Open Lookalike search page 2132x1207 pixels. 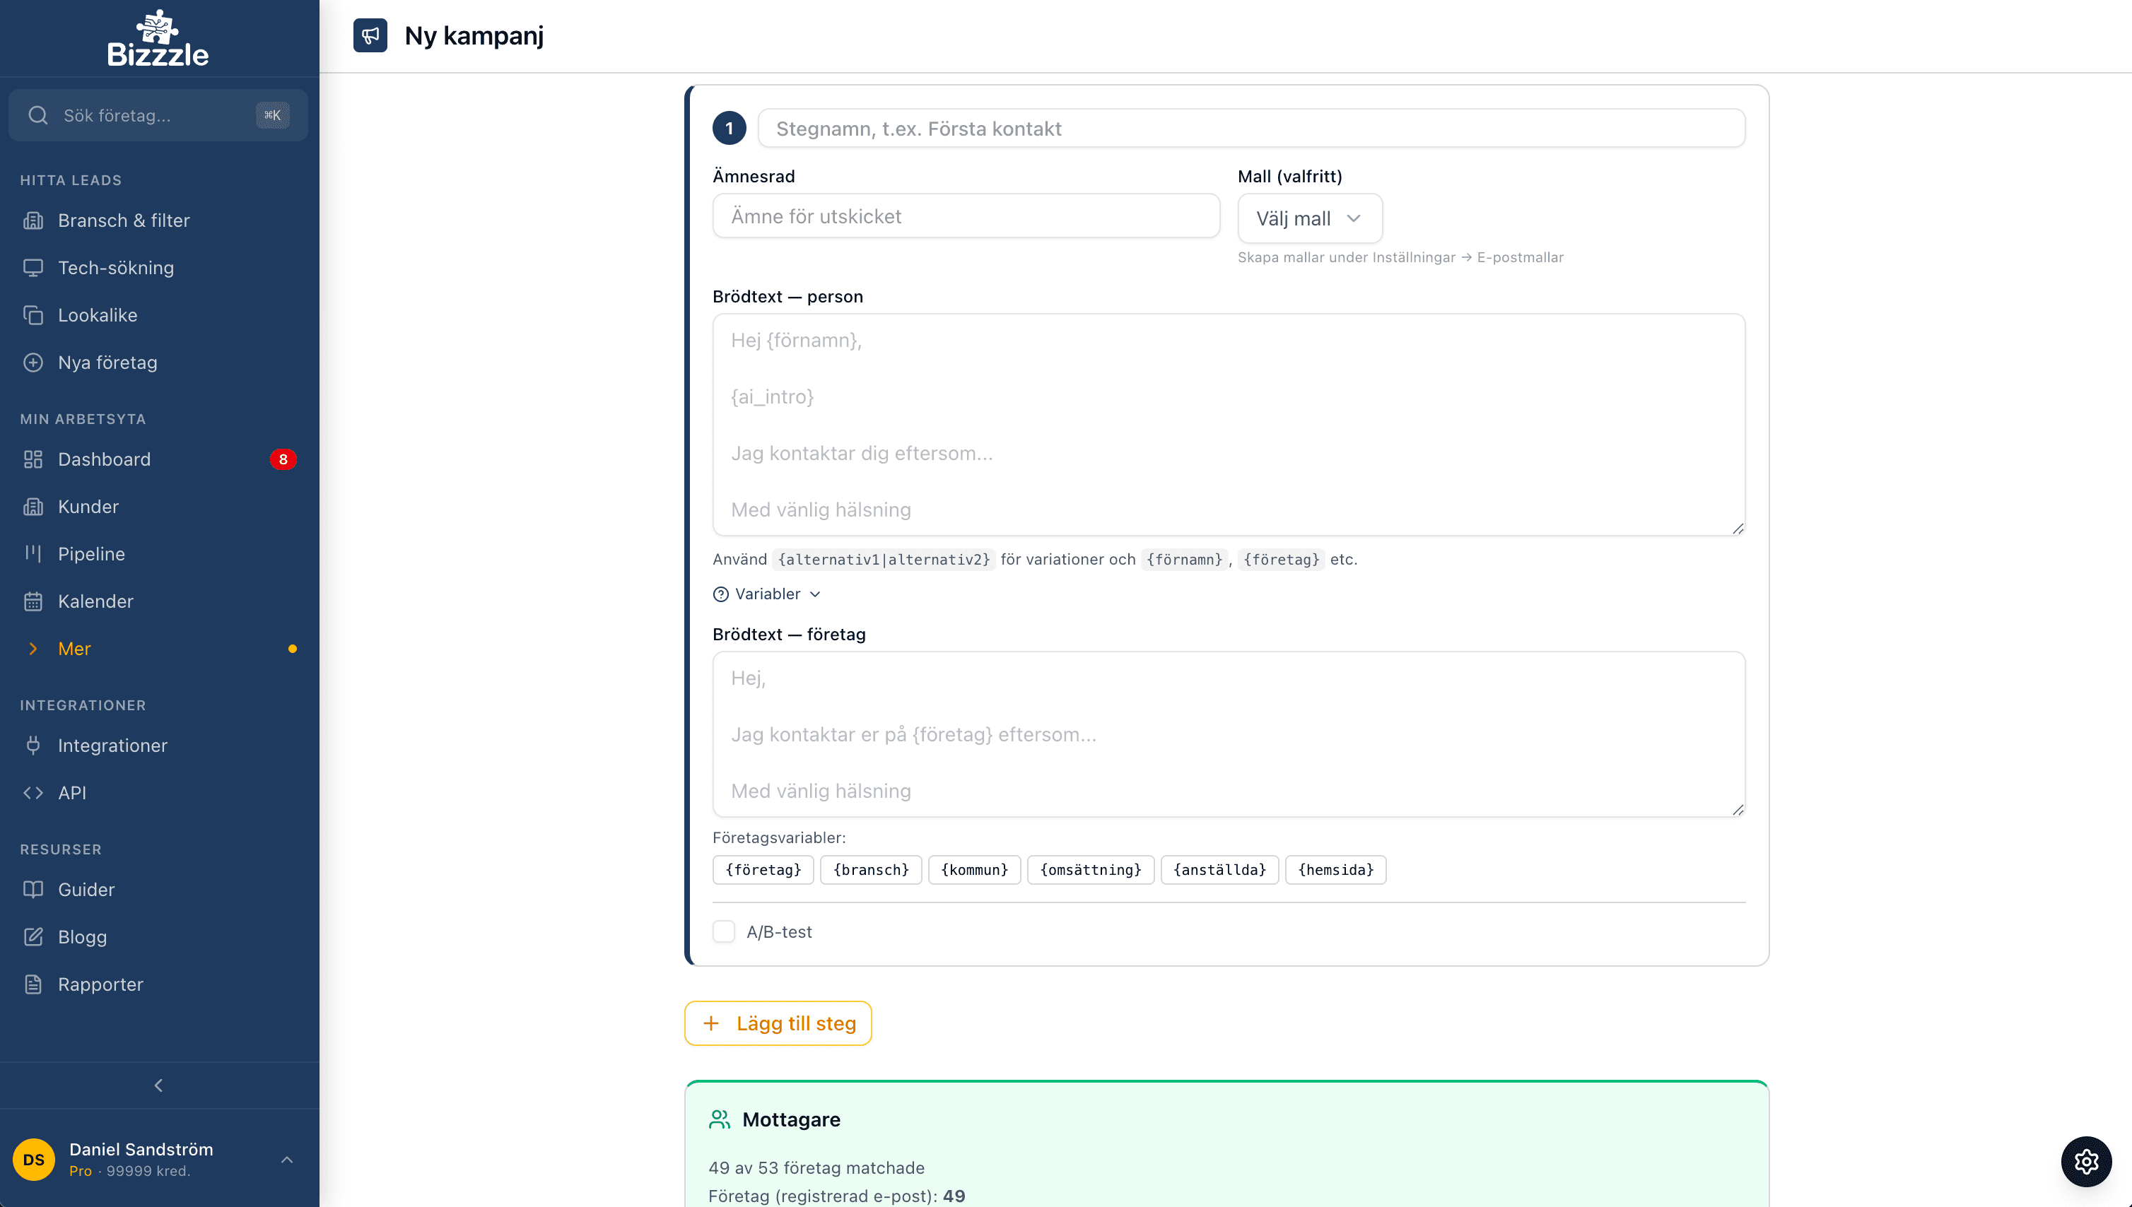pos(97,315)
